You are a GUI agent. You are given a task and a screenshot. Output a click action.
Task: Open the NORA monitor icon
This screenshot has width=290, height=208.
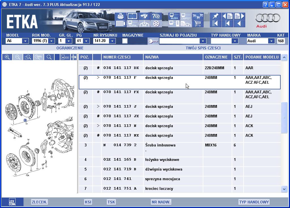[132, 24]
